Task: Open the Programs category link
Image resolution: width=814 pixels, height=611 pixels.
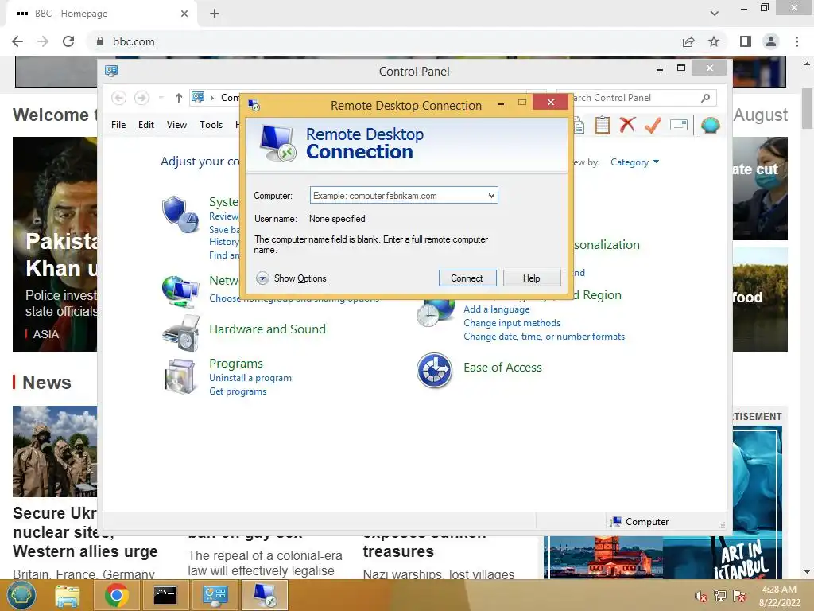Action: click(235, 363)
